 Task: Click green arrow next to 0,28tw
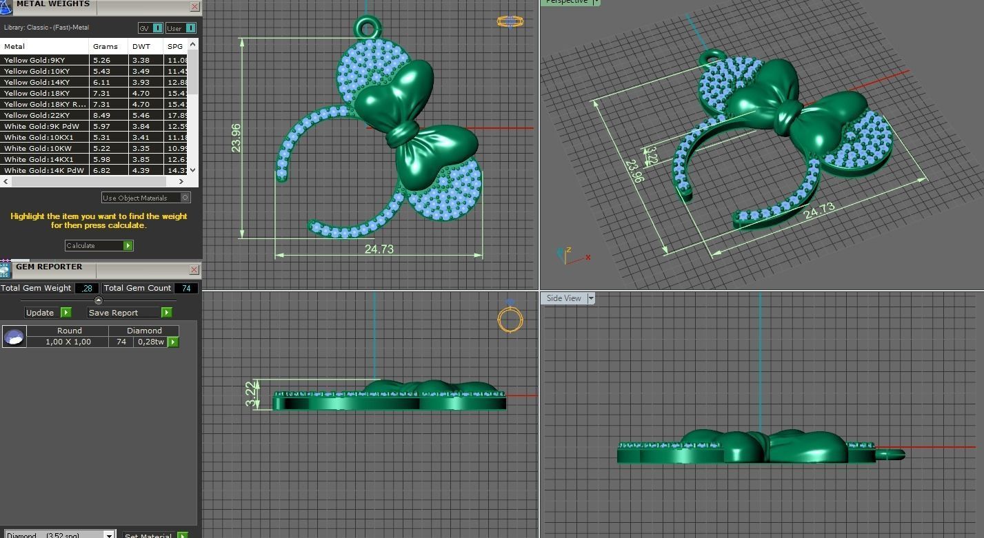(x=173, y=342)
